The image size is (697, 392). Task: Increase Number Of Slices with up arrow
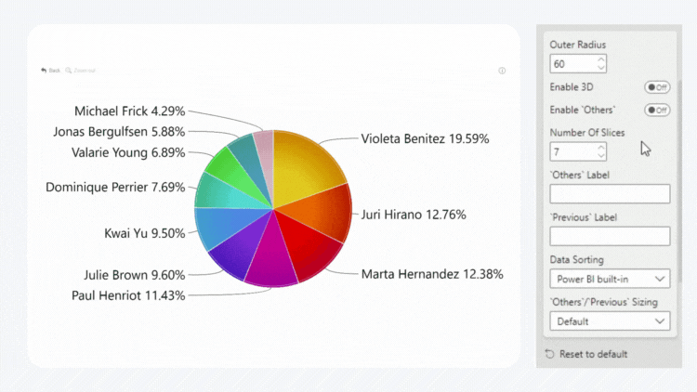[601, 146]
